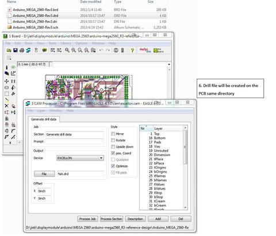This screenshot has height=236, width=276.
Task: Click the Open file icon in Board toolbar
Action: pos(9,51)
